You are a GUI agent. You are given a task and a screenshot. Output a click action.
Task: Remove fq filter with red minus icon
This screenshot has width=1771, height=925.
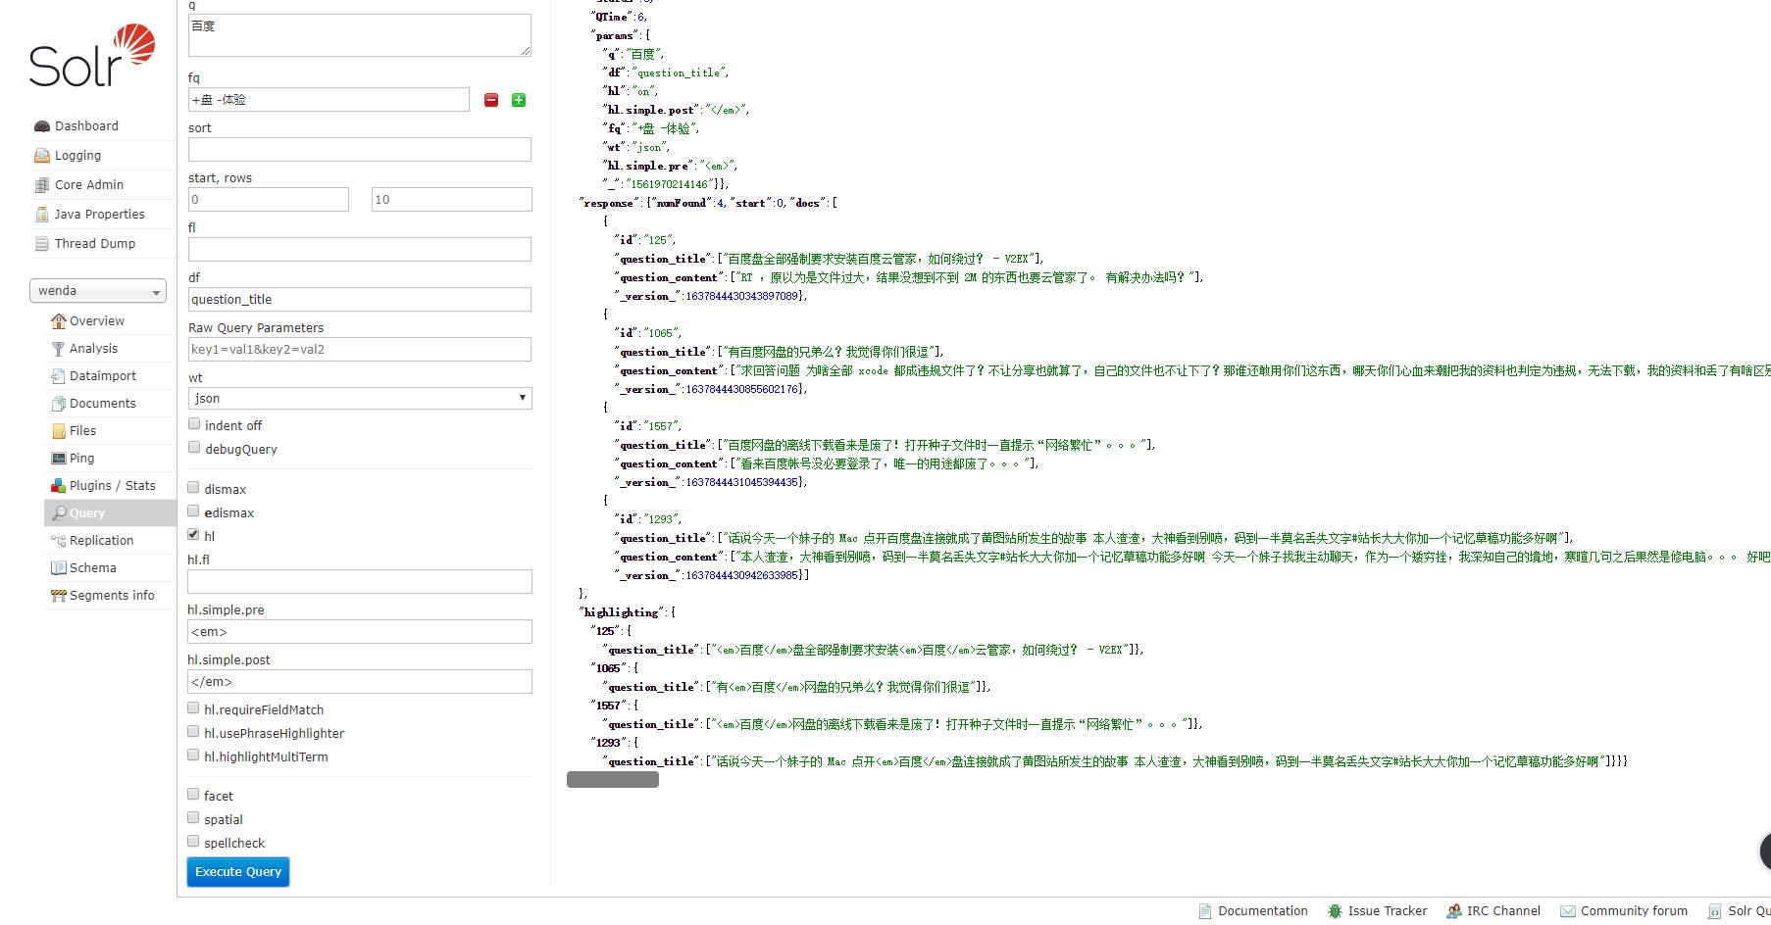(x=491, y=100)
